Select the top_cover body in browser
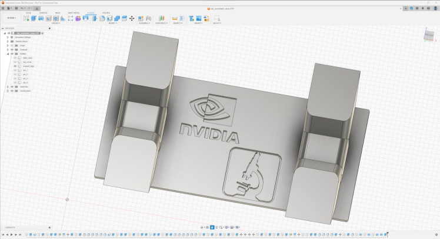Screen dimensions: 440x239 tap(27, 62)
